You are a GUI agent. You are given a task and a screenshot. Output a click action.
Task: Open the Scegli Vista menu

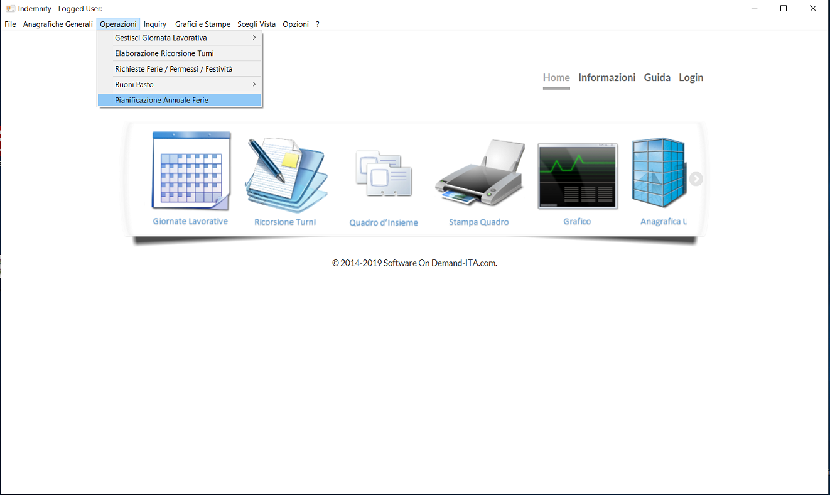[x=256, y=24]
